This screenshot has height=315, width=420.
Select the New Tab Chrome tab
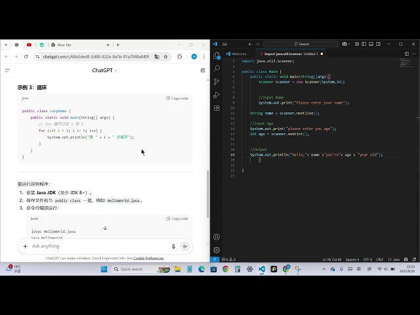coord(80,45)
